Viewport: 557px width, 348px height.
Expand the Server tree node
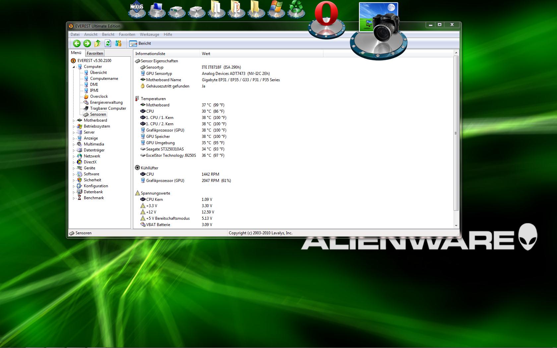pos(74,133)
